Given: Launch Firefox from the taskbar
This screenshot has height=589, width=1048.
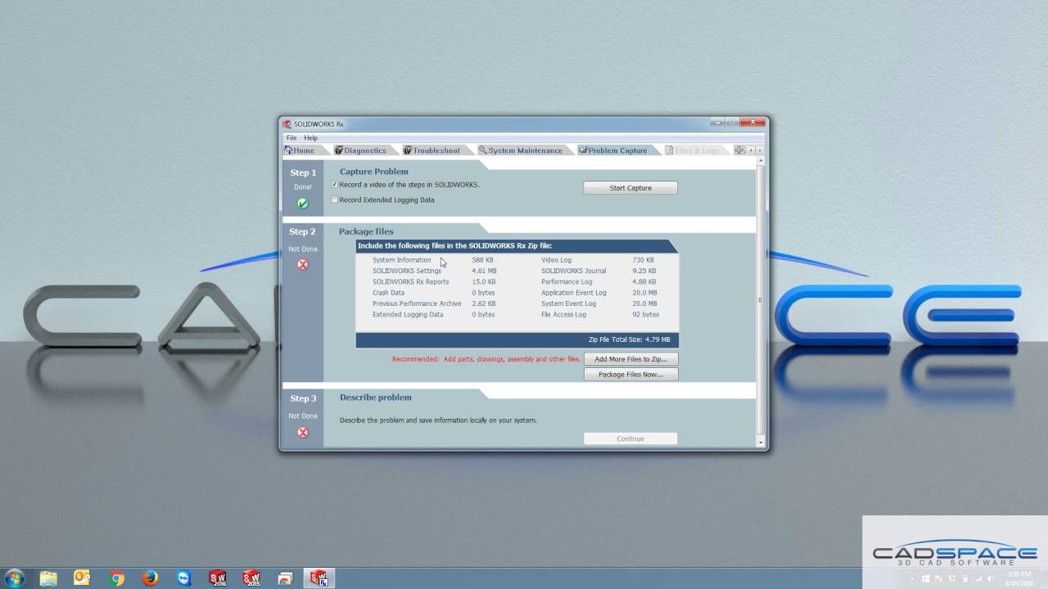Looking at the screenshot, I should [x=150, y=578].
